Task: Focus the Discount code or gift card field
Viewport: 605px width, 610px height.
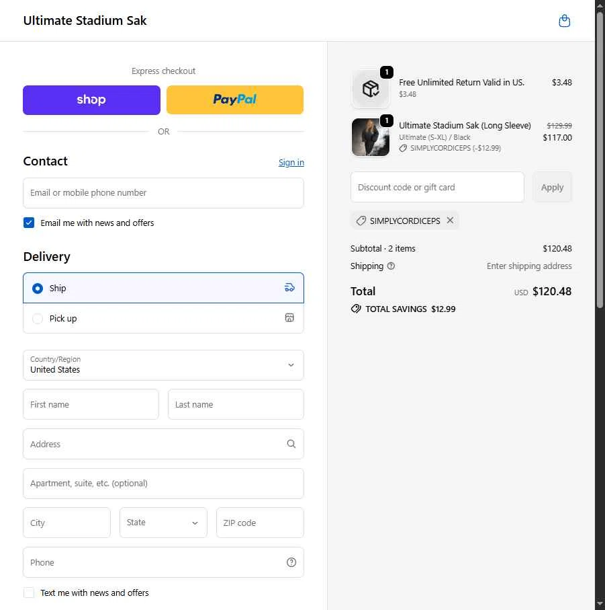Action: (x=437, y=187)
